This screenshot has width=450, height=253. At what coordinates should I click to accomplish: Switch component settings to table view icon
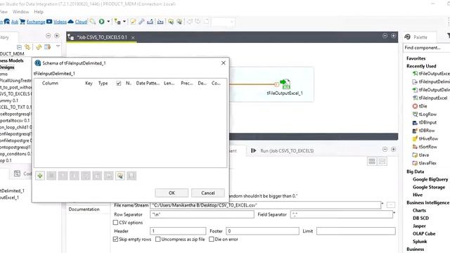372,161
